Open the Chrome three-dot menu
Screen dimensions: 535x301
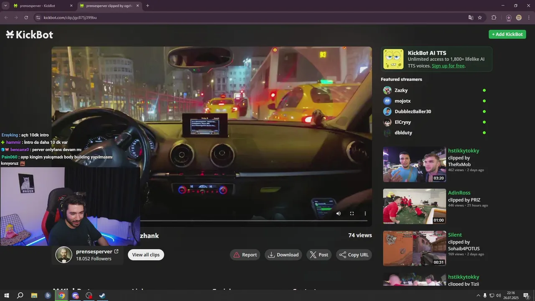[x=529, y=18]
